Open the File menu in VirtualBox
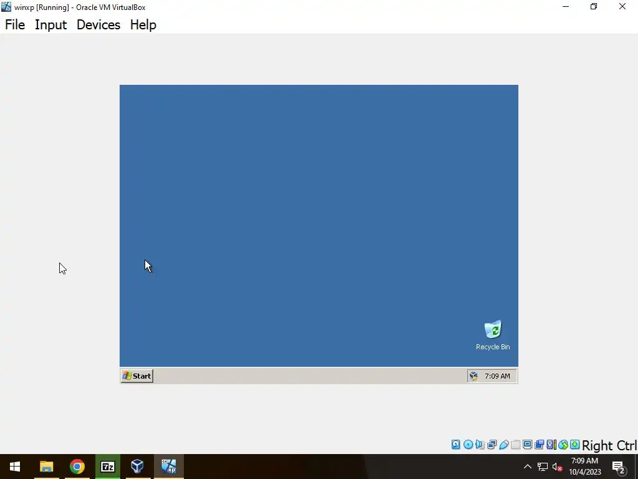638x479 pixels. 15,25
